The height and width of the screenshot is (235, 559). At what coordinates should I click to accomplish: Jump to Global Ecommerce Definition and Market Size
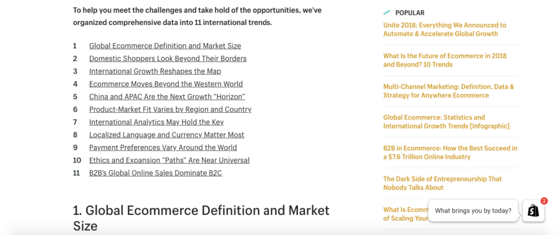[x=165, y=46]
